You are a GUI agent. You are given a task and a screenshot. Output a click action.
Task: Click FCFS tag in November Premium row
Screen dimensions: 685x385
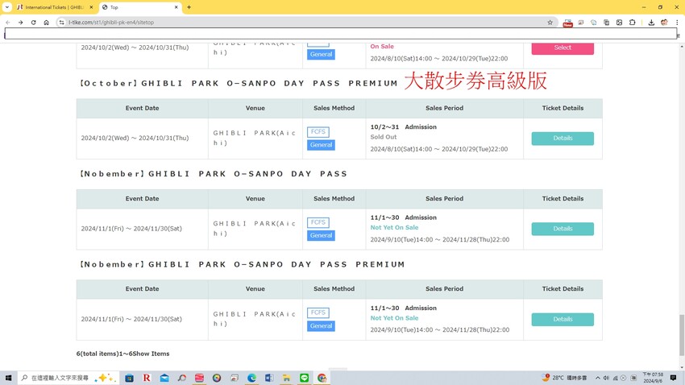[x=318, y=313]
